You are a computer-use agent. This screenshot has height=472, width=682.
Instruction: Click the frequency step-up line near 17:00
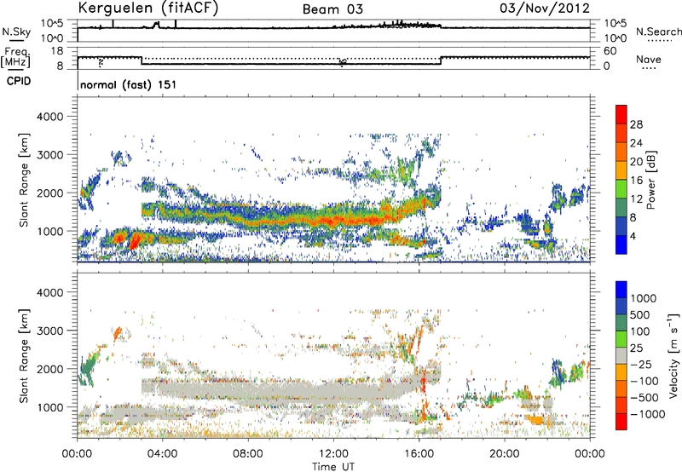click(x=441, y=60)
